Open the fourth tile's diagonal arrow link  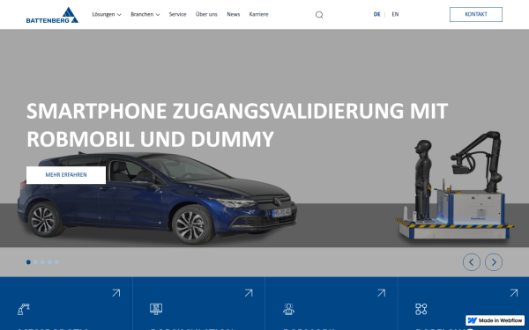(514, 293)
